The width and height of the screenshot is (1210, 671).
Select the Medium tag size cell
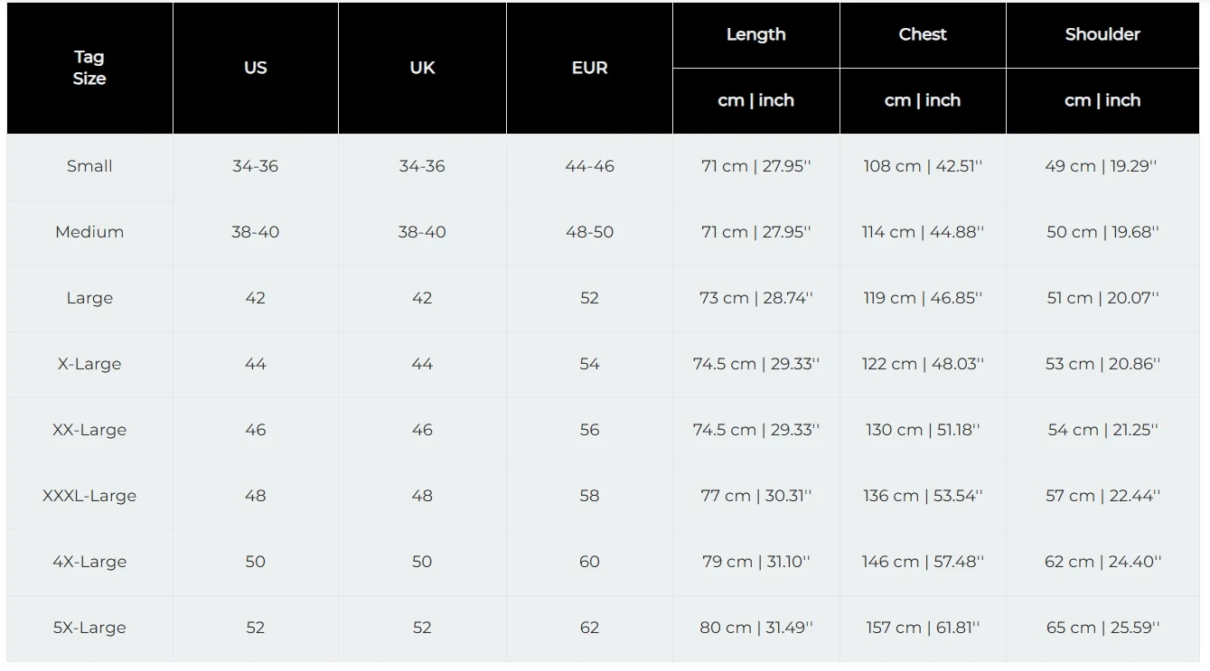coord(89,232)
